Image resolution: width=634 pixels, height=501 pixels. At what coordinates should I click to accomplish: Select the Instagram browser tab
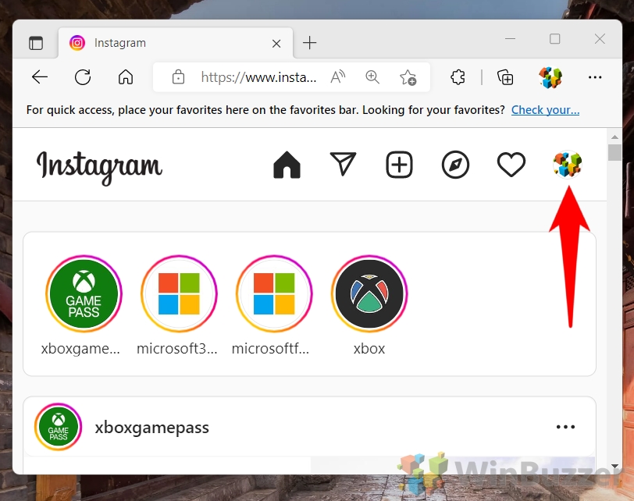[176, 43]
